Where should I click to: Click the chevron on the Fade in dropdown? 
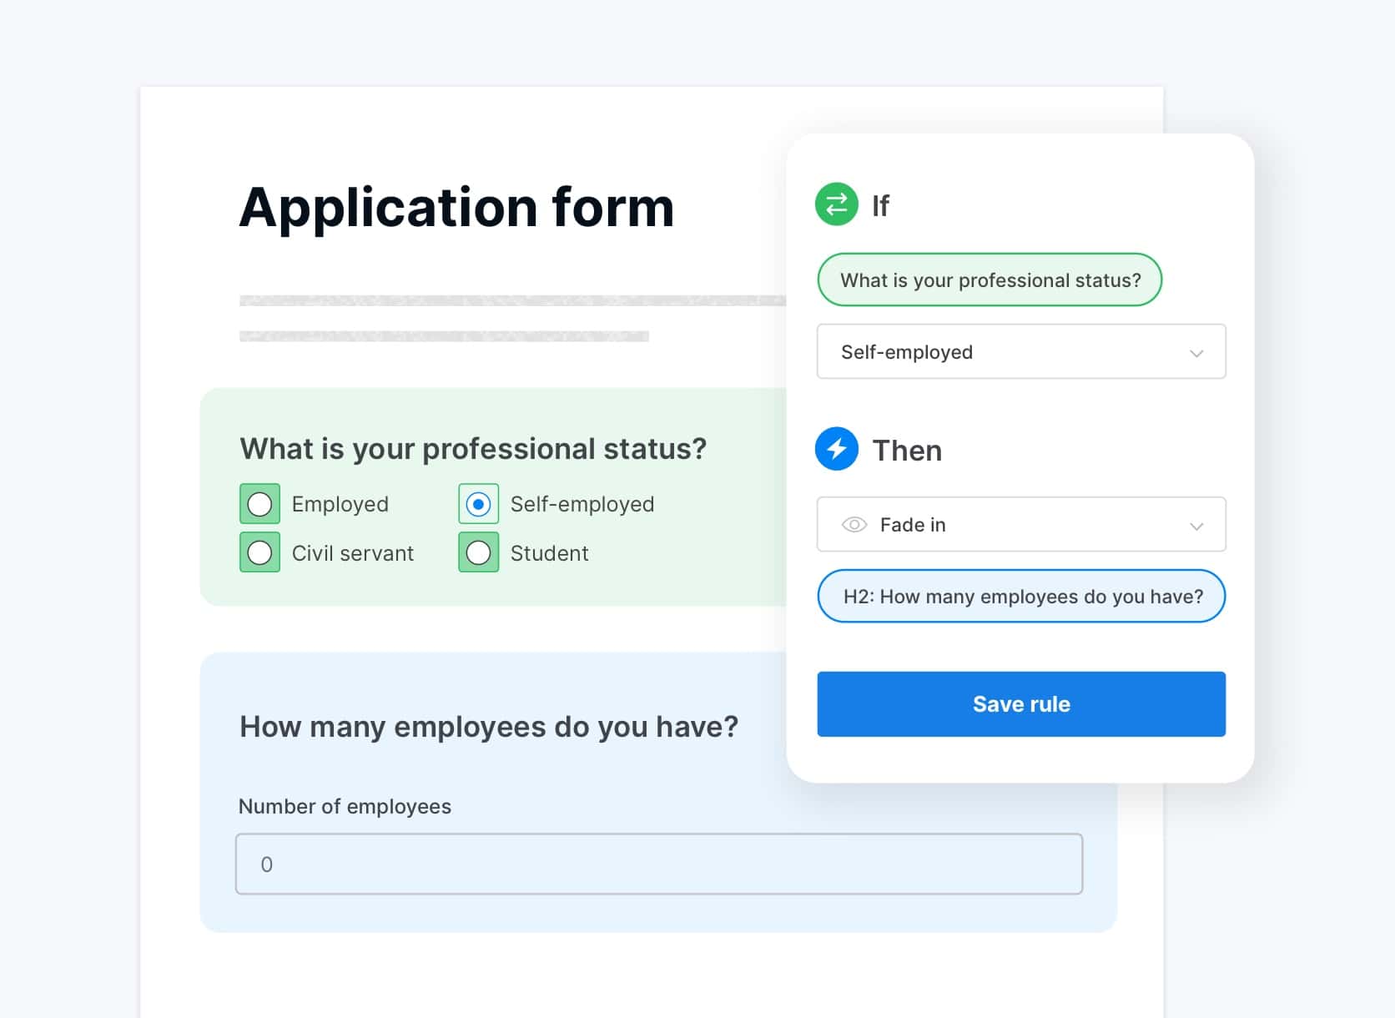[1198, 525]
